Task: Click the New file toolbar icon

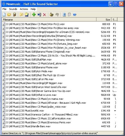Action: click(4, 15)
